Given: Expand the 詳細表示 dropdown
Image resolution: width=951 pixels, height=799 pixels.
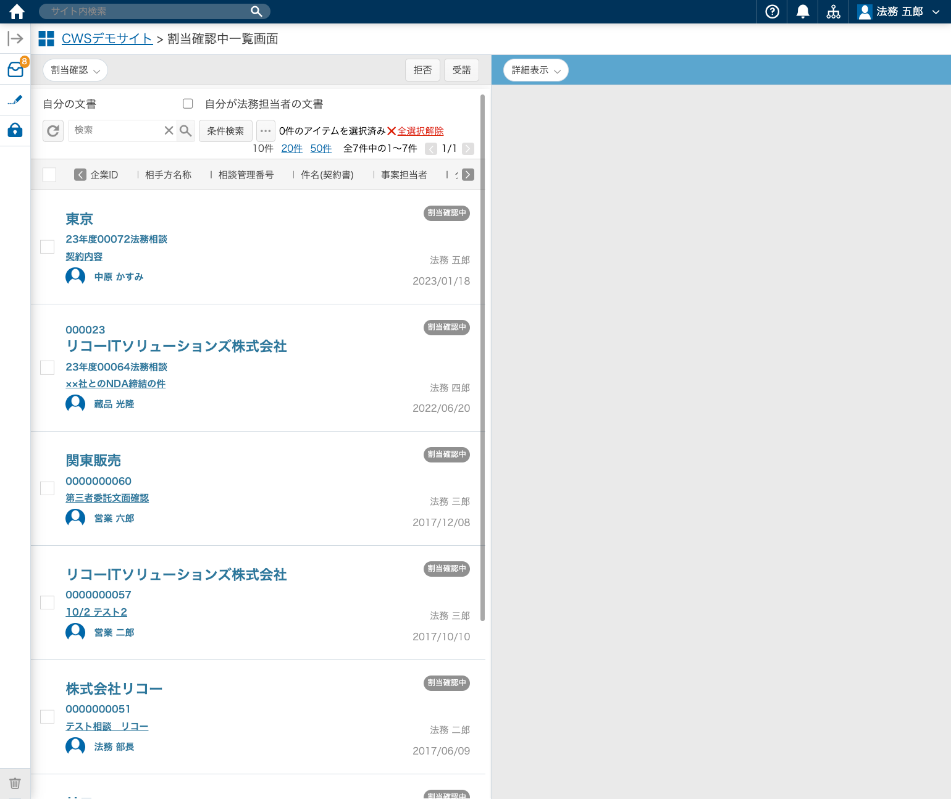Looking at the screenshot, I should tap(535, 70).
